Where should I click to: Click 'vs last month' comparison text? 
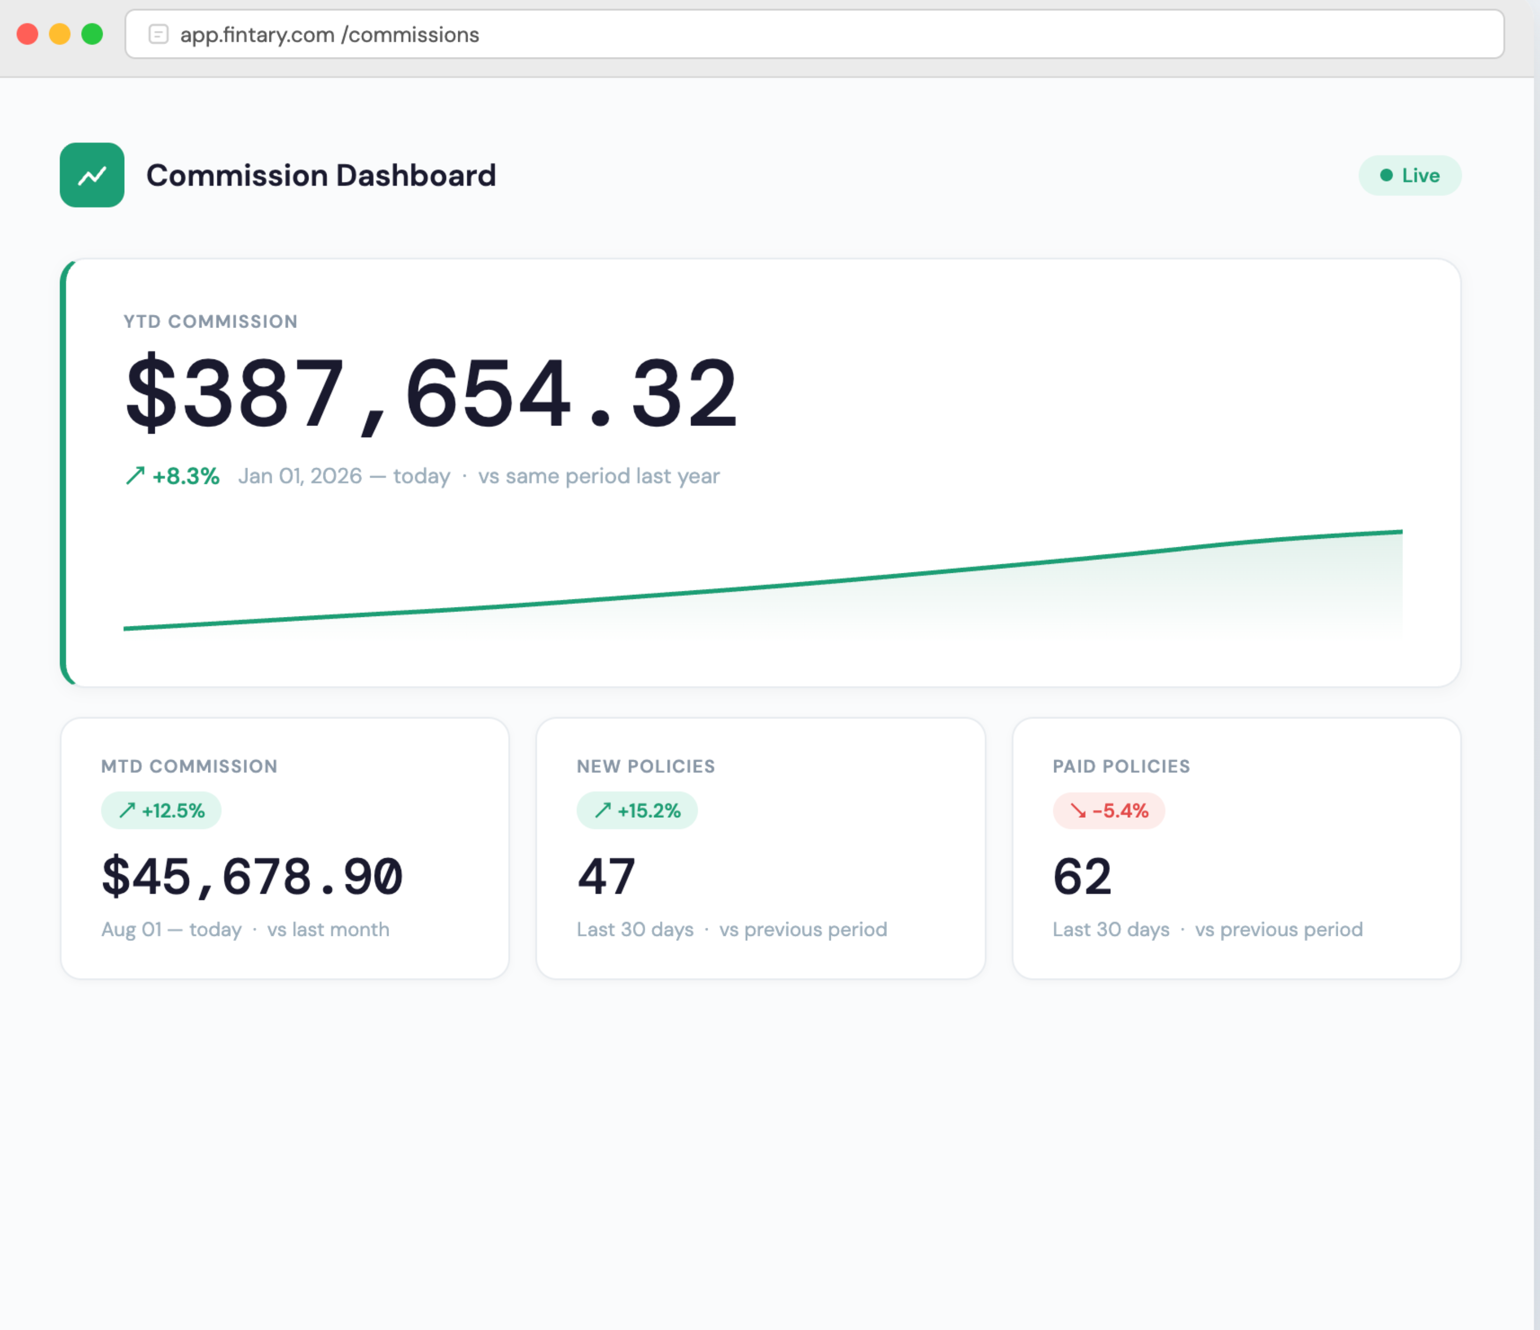(x=329, y=929)
